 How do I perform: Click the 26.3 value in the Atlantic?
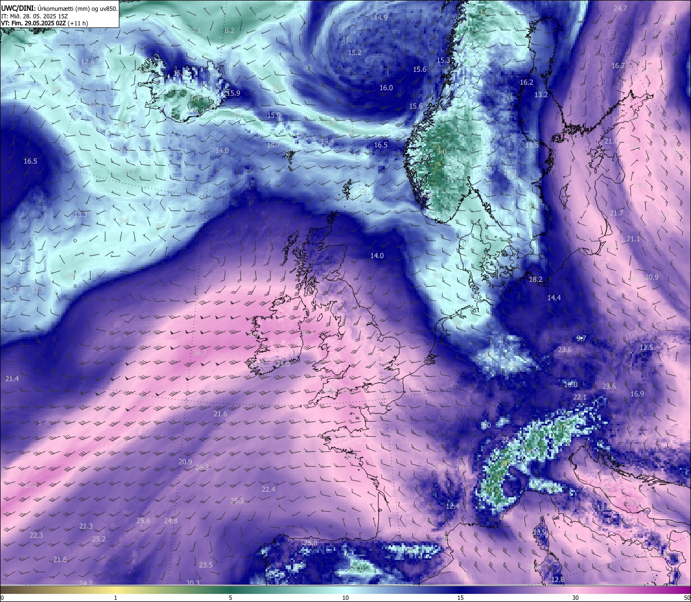click(202, 468)
